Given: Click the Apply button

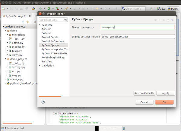Looking at the screenshot, I should (x=166, y=93).
